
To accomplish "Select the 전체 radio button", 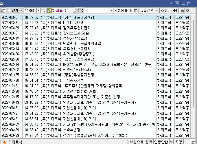I will (10, 10).
